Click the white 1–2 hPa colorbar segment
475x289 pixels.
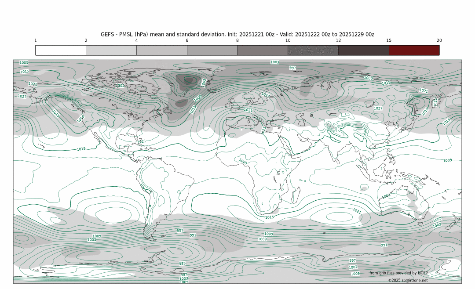click(x=61, y=50)
